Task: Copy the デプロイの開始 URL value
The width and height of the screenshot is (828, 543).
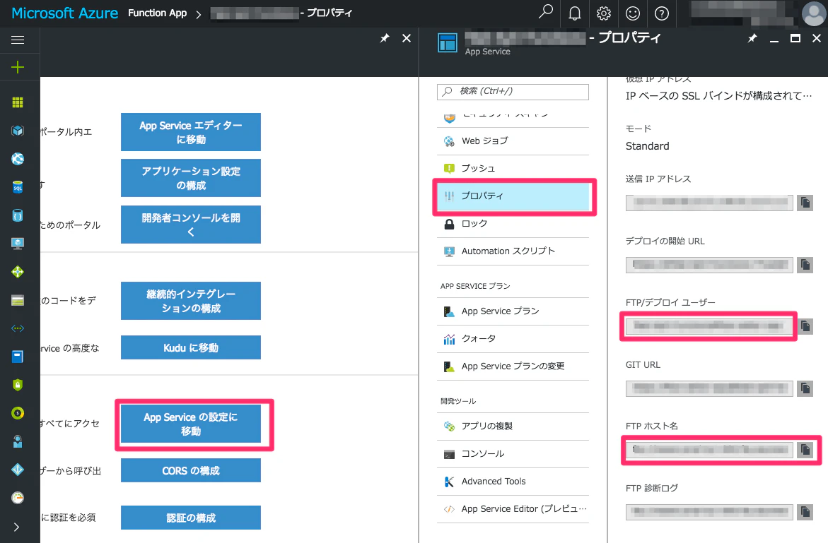Action: click(805, 265)
